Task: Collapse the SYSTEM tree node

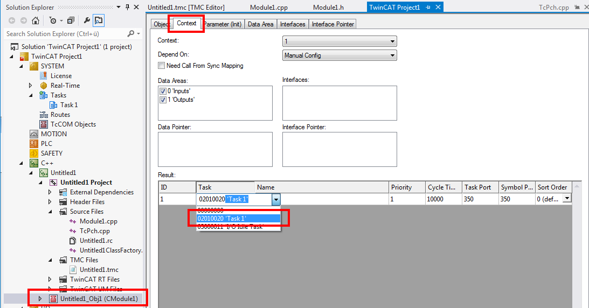Action: pos(21,66)
